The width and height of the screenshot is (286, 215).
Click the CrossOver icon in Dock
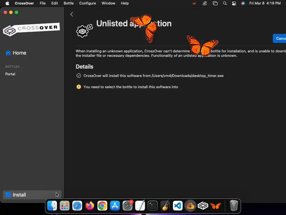[203, 205]
